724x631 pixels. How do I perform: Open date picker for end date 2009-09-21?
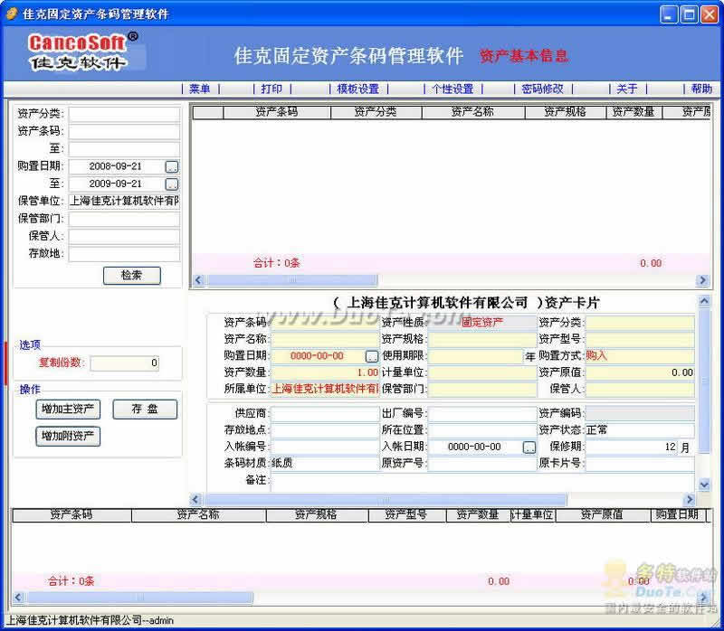click(172, 184)
